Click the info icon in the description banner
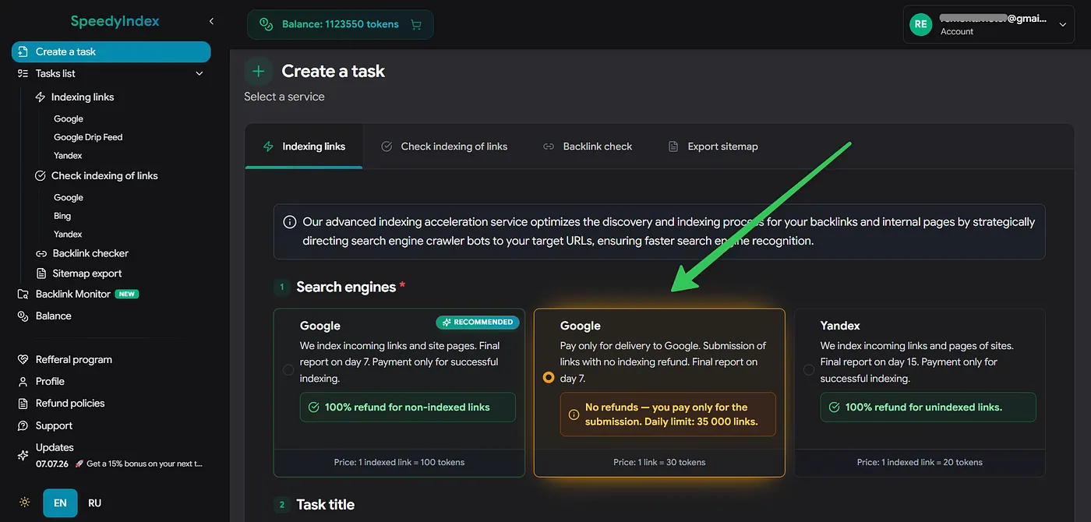Image resolution: width=1091 pixels, height=522 pixels. pyautogui.click(x=290, y=222)
